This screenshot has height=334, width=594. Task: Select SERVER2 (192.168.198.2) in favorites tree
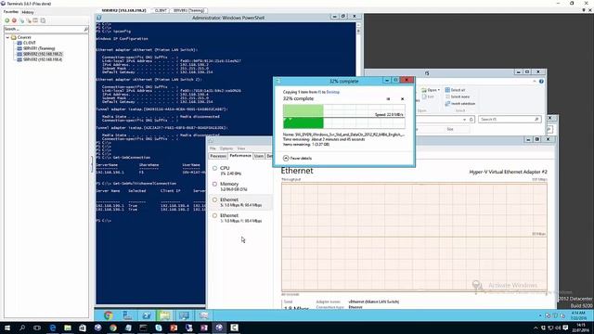click(43, 54)
